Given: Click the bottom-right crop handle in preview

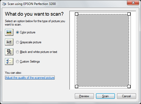Looking at the screenshot, I should click(129, 87).
